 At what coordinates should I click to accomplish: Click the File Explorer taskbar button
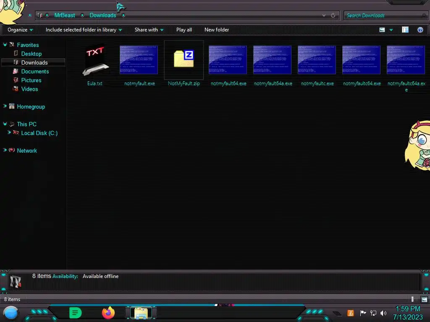coord(141,313)
